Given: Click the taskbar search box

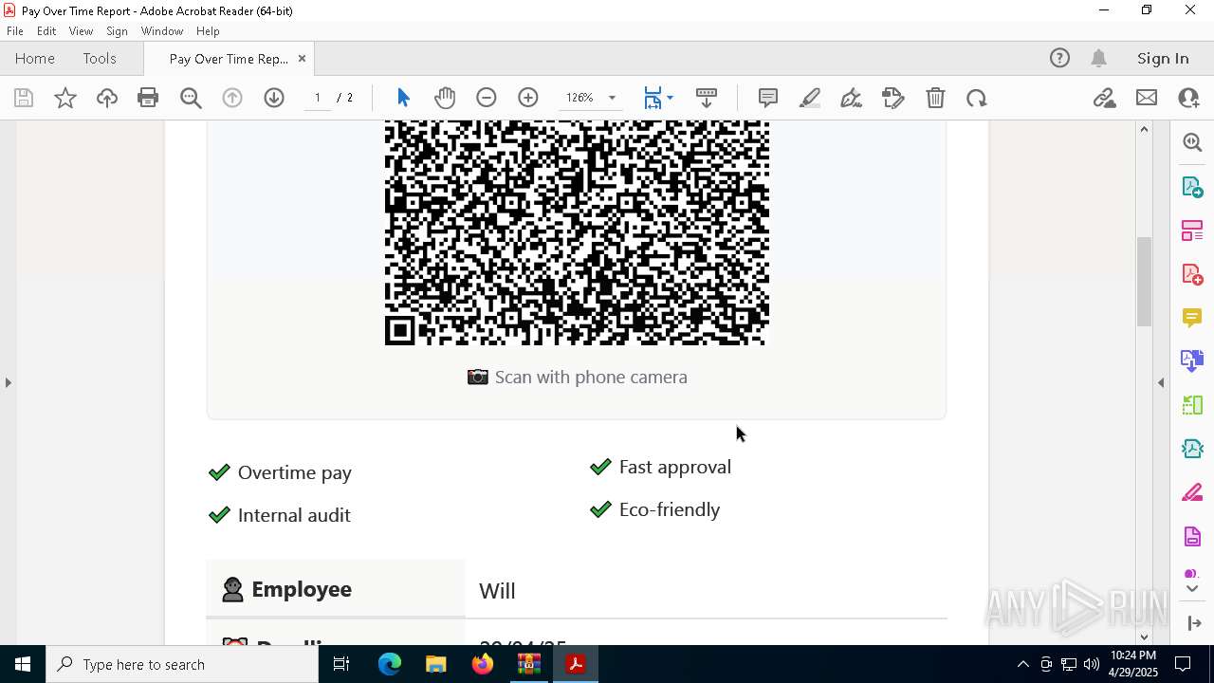Looking at the screenshot, I should point(182,664).
